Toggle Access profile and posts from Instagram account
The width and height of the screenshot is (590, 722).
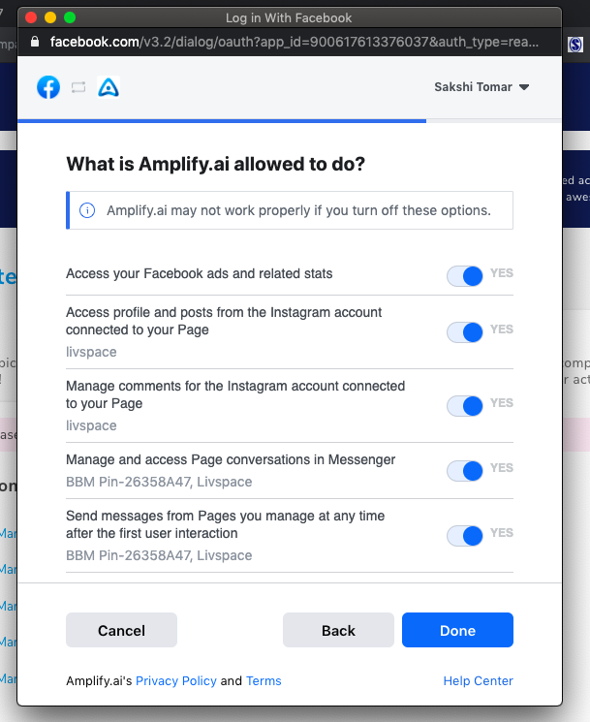[x=465, y=332]
